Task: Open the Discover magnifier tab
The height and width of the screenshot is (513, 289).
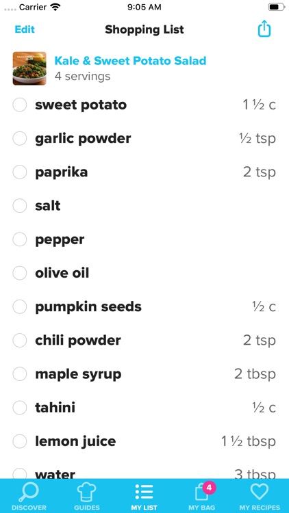Action: click(29, 492)
